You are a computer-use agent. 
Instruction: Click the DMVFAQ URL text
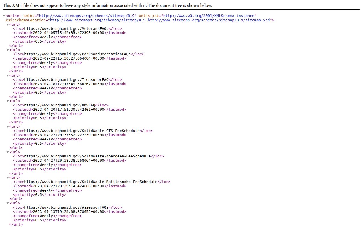tap(60, 105)
